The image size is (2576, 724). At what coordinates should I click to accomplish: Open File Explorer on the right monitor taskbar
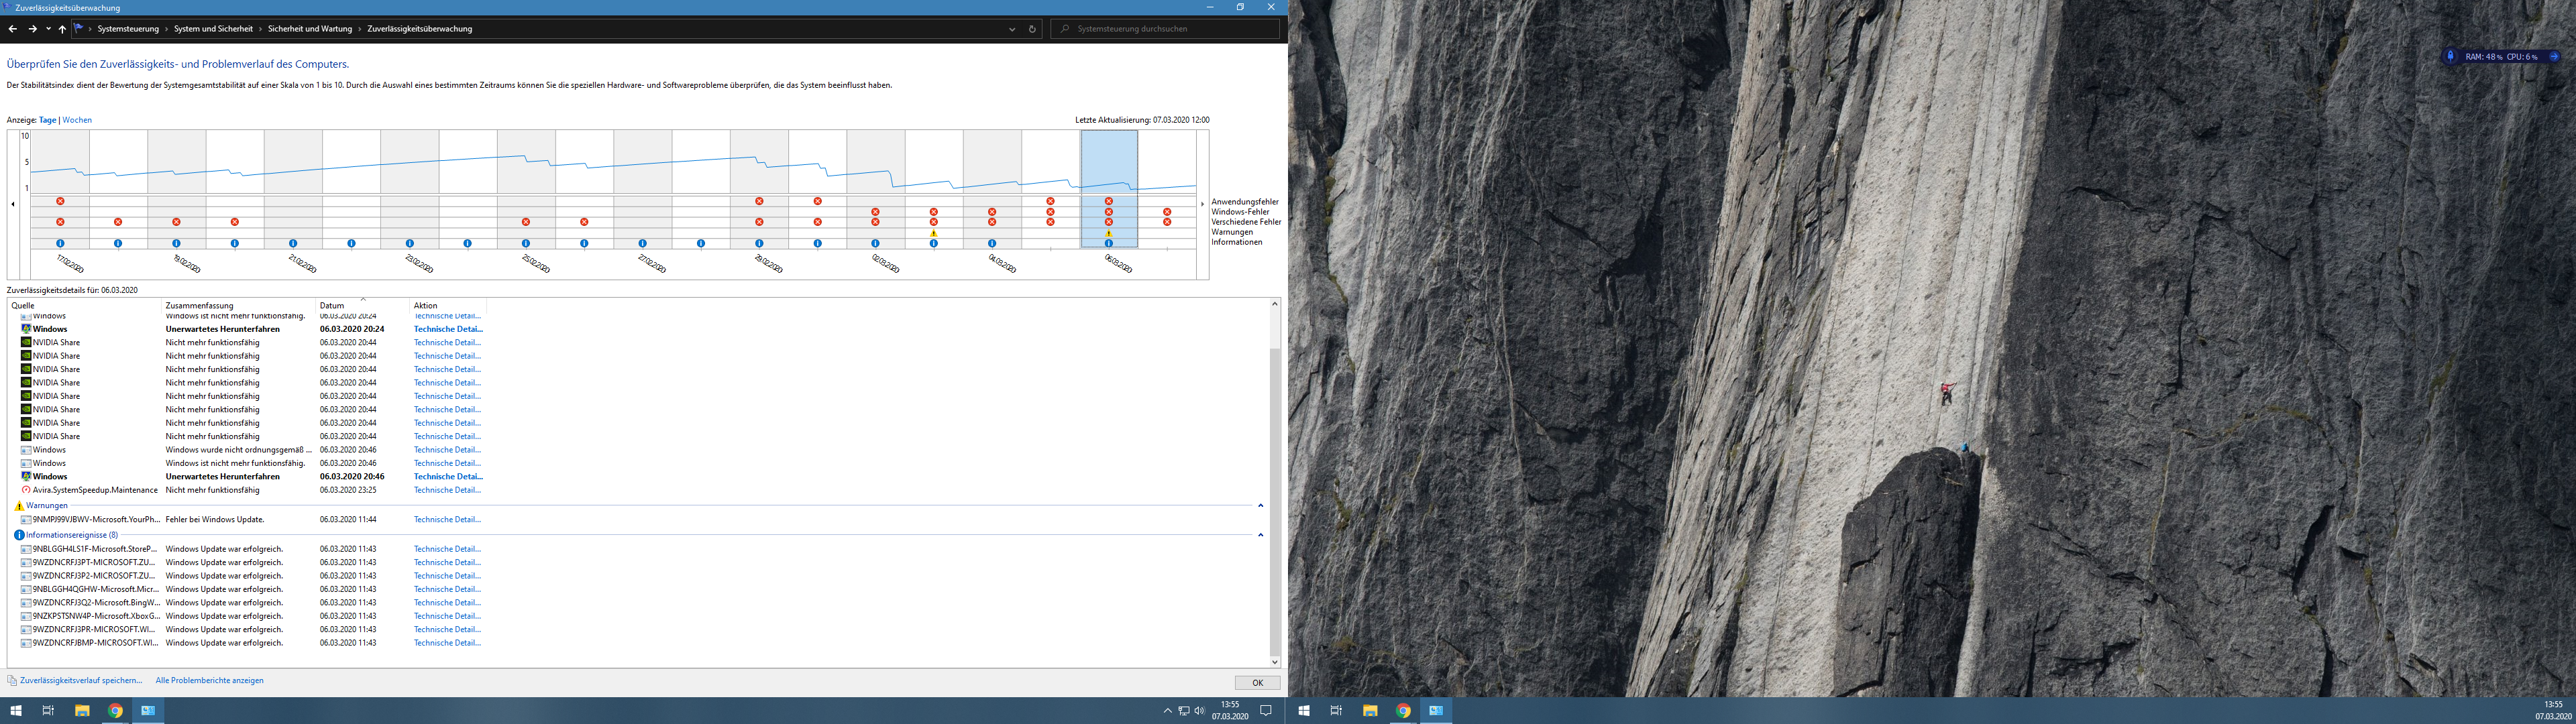click(x=1369, y=711)
